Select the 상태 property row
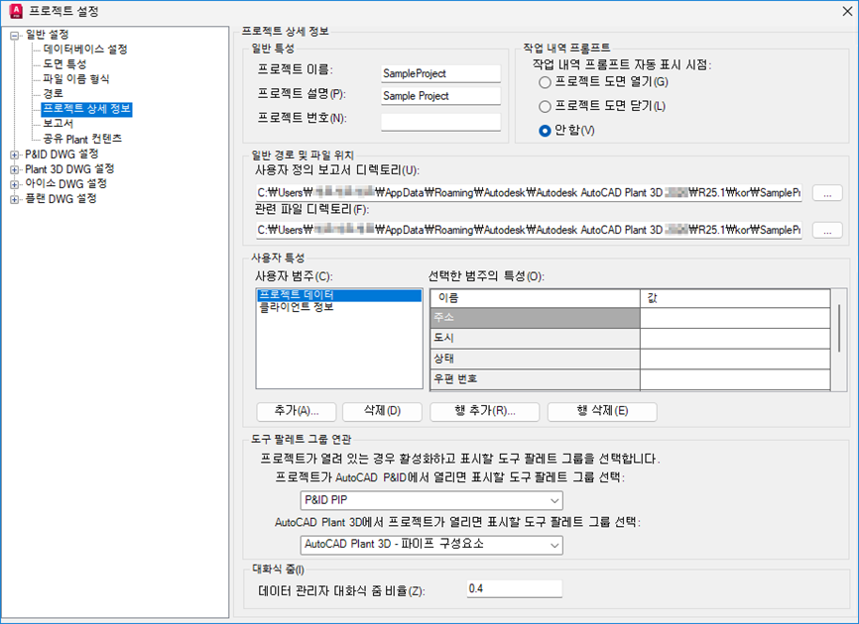The height and width of the screenshot is (624, 859). coord(536,359)
